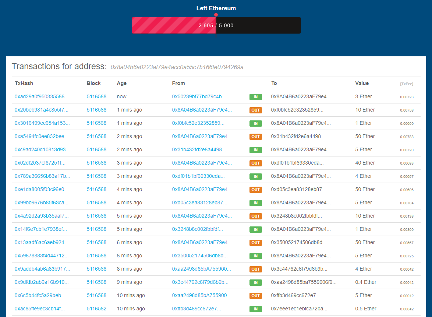Open block 5116568 in the 3 Ether row

(x=96, y=97)
